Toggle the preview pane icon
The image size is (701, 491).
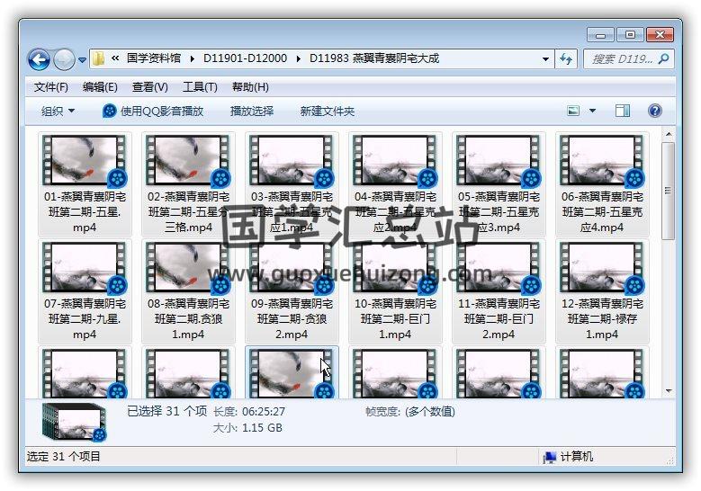(x=623, y=111)
